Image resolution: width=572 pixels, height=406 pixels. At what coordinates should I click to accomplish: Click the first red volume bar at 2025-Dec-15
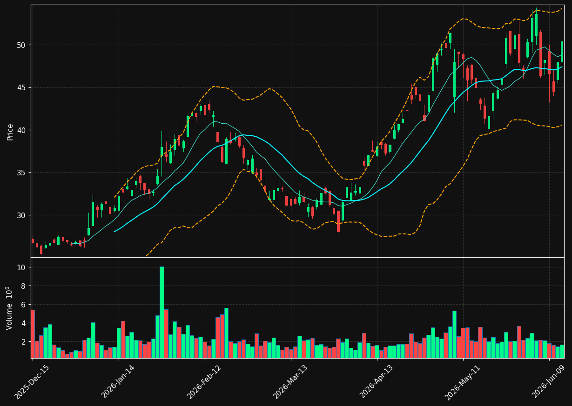pyautogui.click(x=33, y=334)
